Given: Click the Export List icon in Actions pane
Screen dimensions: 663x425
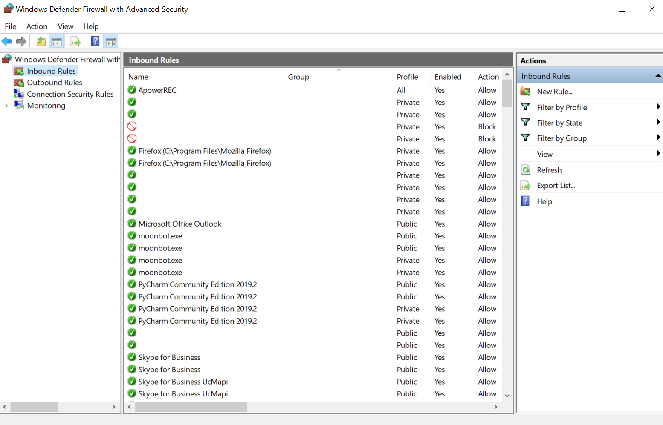Looking at the screenshot, I should (x=526, y=185).
